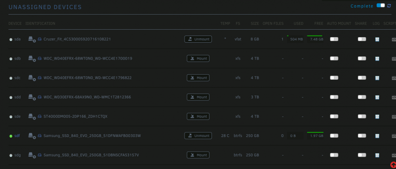Open the log icon for sdd
Viewport: 396px width, 169px height.
tap(377, 97)
